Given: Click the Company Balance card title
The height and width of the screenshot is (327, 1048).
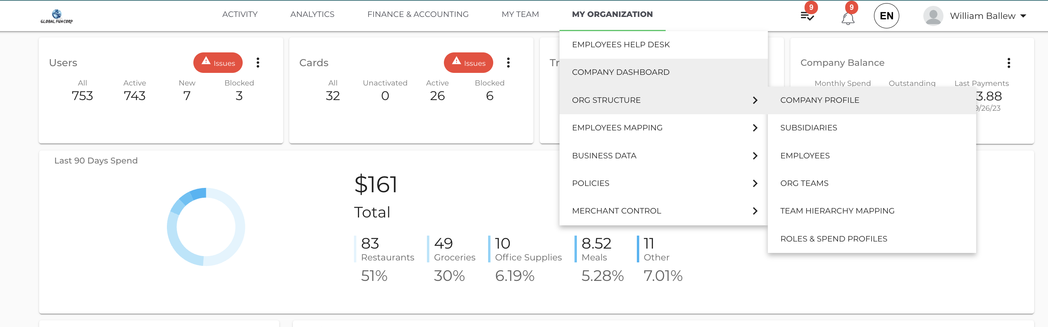Looking at the screenshot, I should tap(842, 63).
